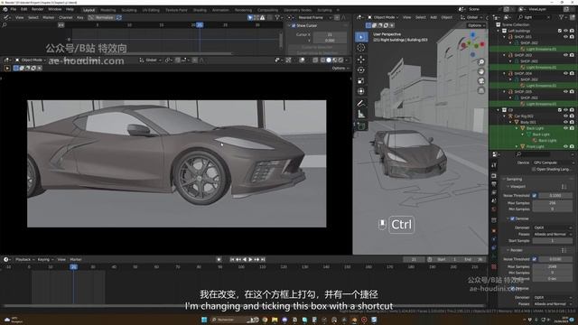Toggle Open Shading Language checkbox

tap(534, 169)
